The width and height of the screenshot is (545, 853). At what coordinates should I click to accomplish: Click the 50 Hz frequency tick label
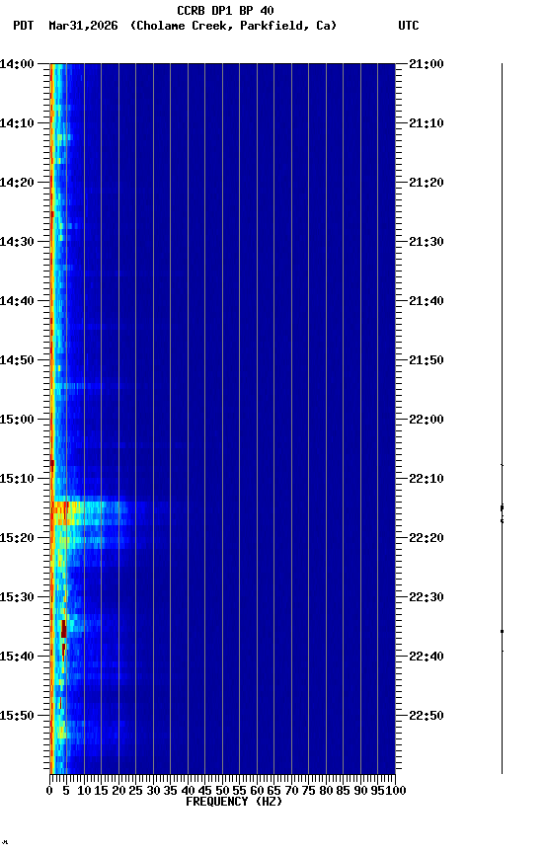[x=222, y=792]
